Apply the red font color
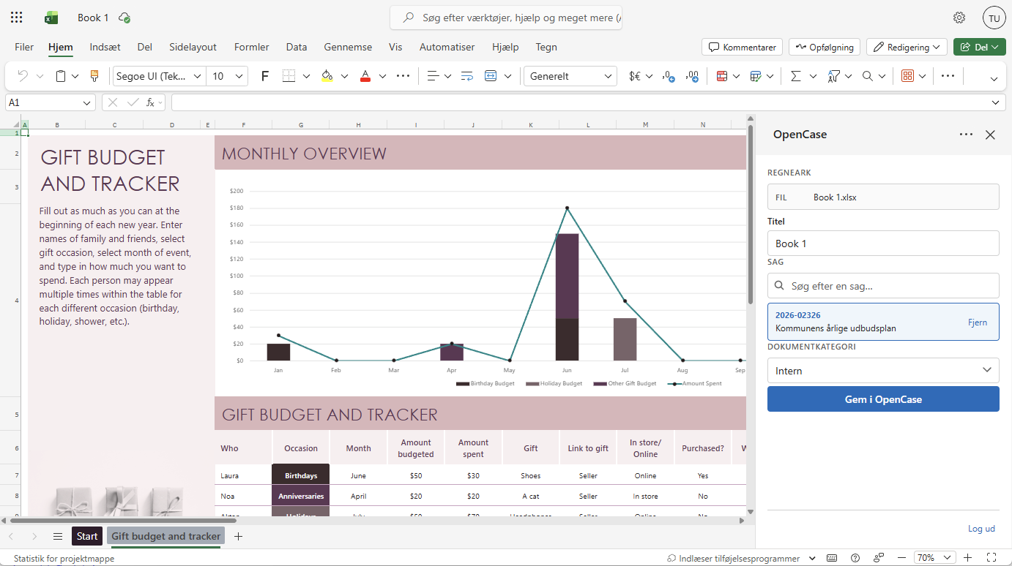This screenshot has width=1012, height=566. pyautogui.click(x=365, y=76)
